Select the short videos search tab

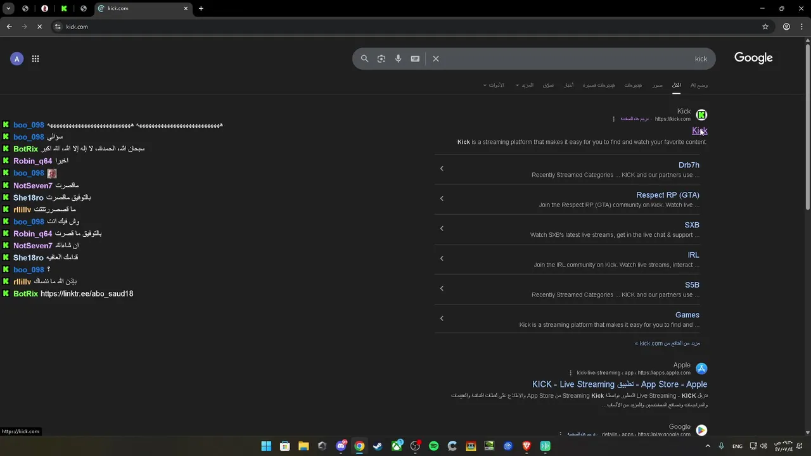click(599, 85)
